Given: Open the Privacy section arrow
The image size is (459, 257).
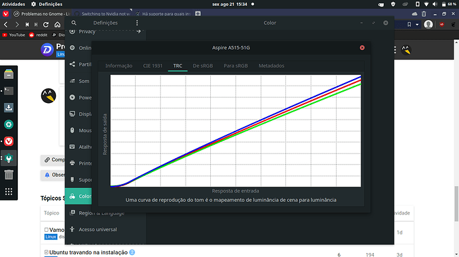Looking at the screenshot, I should point(138,31).
